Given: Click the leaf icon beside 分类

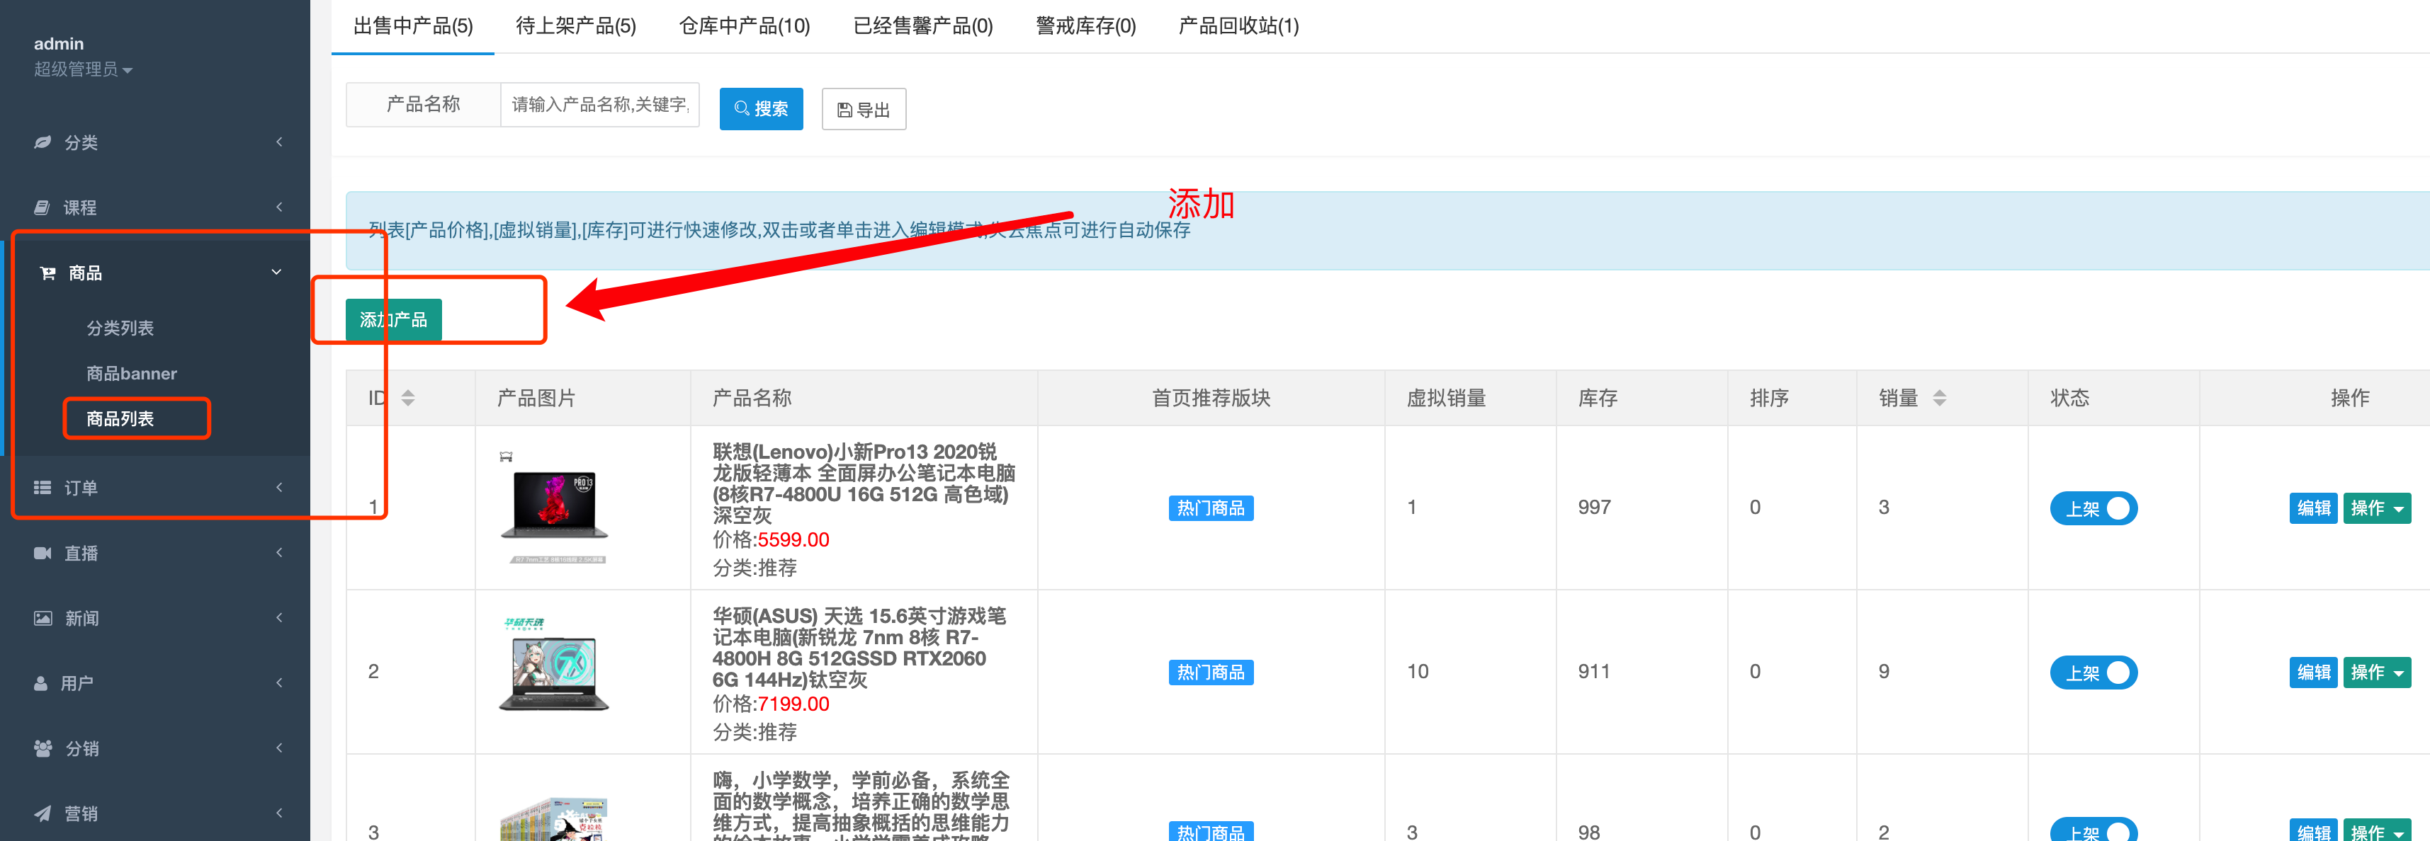Looking at the screenshot, I should [43, 142].
